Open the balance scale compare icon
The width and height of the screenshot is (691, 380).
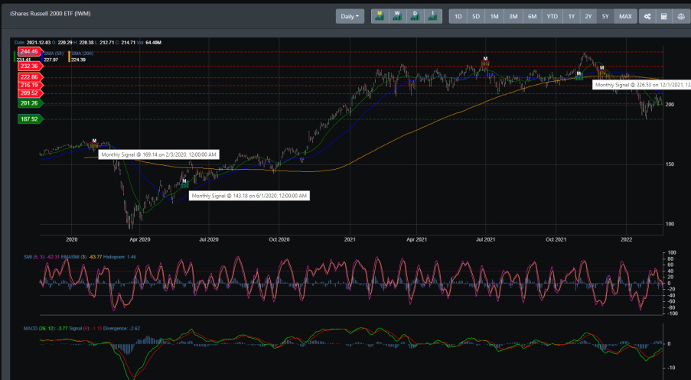[681, 16]
